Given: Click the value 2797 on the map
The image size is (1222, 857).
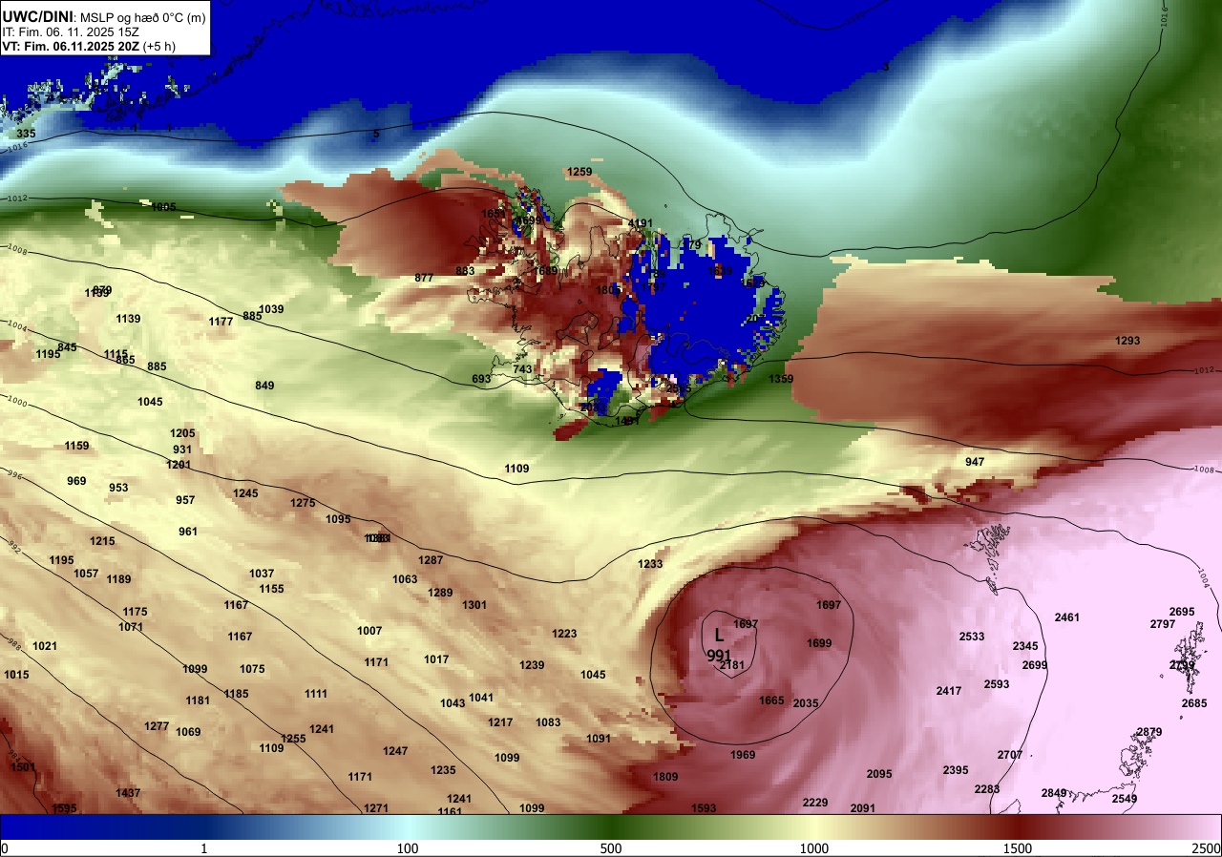Looking at the screenshot, I should coord(1163,624).
